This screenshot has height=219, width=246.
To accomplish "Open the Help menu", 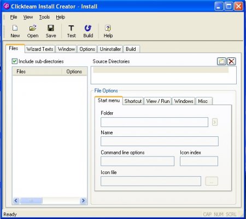I will click(60, 17).
